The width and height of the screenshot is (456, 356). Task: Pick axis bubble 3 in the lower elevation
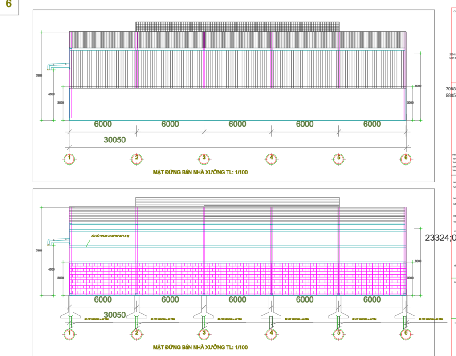coord(204,334)
